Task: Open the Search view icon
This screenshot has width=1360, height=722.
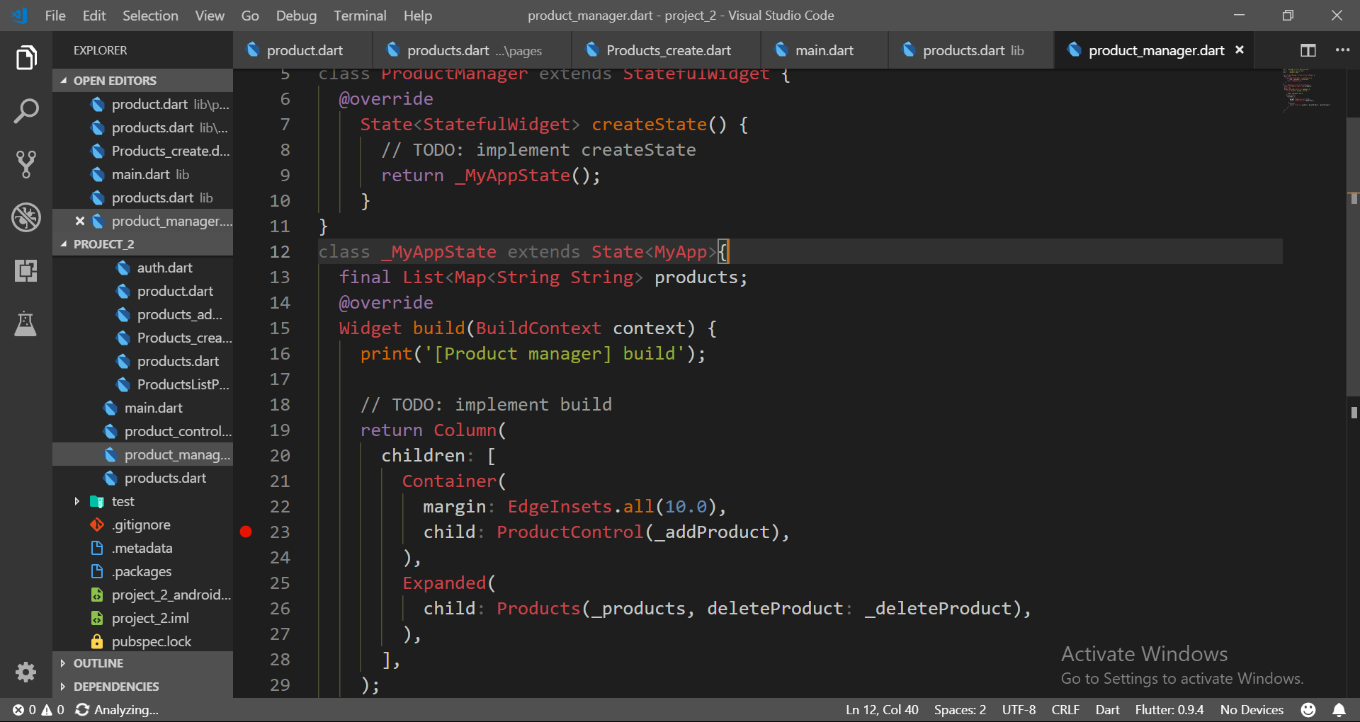Action: tap(26, 111)
